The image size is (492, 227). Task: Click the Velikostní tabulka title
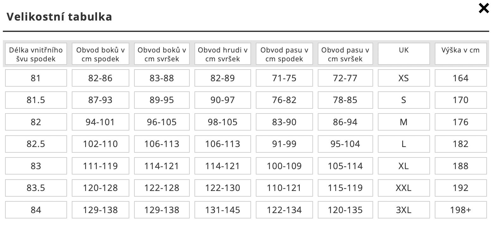coord(59,17)
